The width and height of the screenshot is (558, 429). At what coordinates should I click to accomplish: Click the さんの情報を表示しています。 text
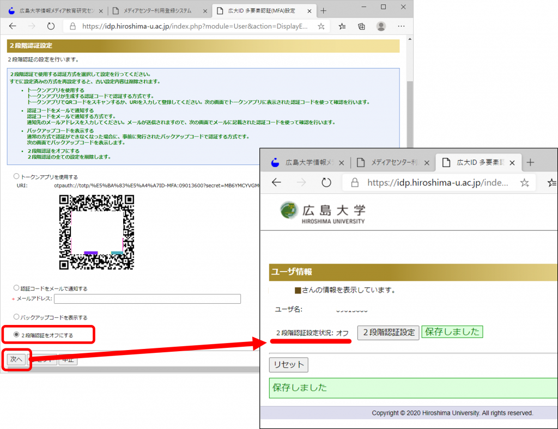(x=349, y=290)
